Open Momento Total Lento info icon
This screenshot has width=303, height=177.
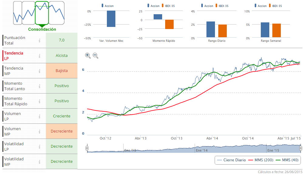tap(39, 86)
